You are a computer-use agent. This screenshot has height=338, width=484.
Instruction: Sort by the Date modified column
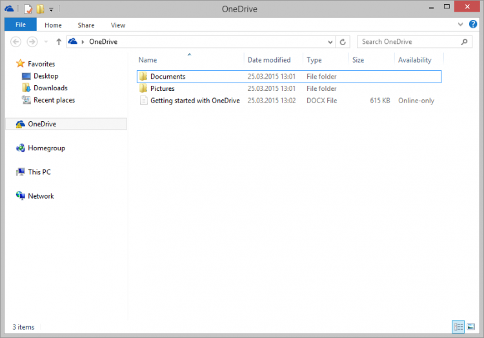point(269,60)
